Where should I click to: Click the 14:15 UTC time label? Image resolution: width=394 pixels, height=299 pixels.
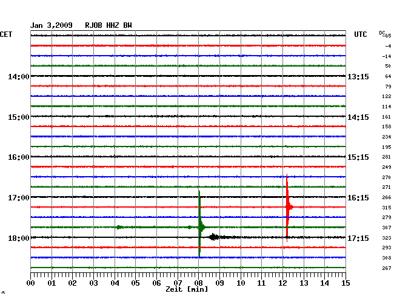pyautogui.click(x=358, y=117)
